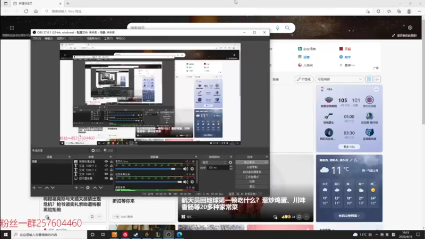Open source properties gear in sources toolbar

pos(88,187)
